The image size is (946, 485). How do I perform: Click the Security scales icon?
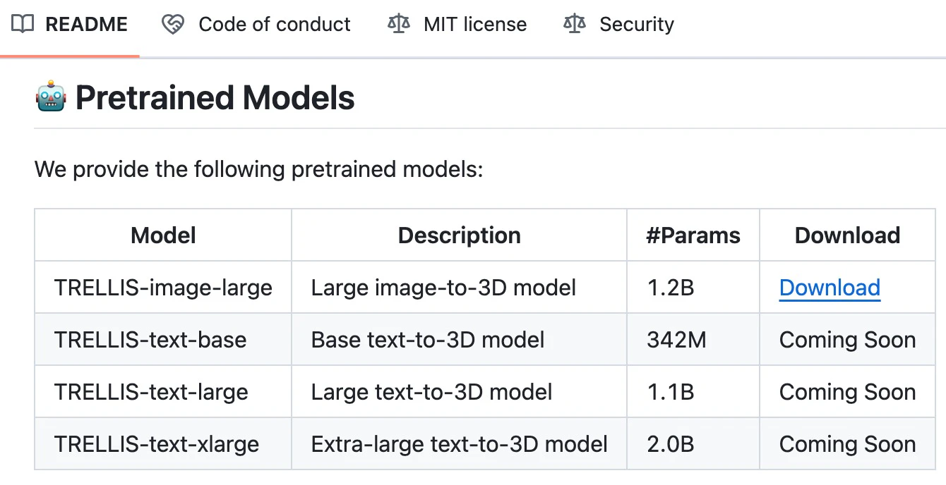(x=575, y=25)
